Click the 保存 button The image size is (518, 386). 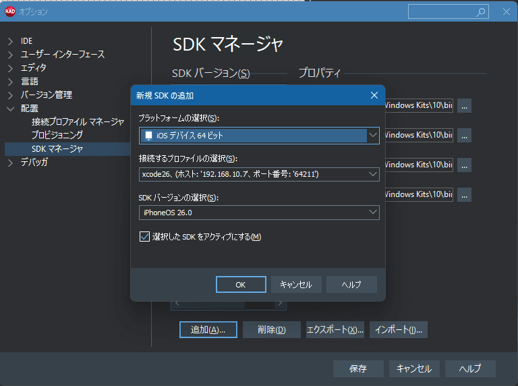pos(358,369)
